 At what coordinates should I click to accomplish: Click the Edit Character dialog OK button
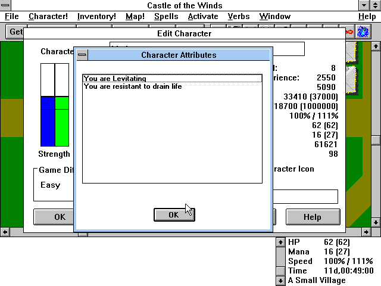[54, 217]
